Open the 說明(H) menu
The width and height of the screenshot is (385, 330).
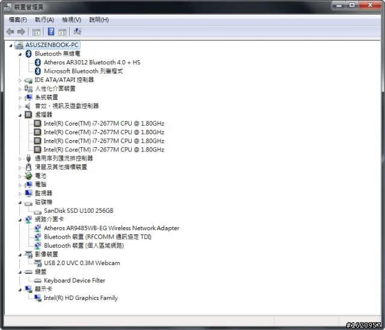click(99, 20)
